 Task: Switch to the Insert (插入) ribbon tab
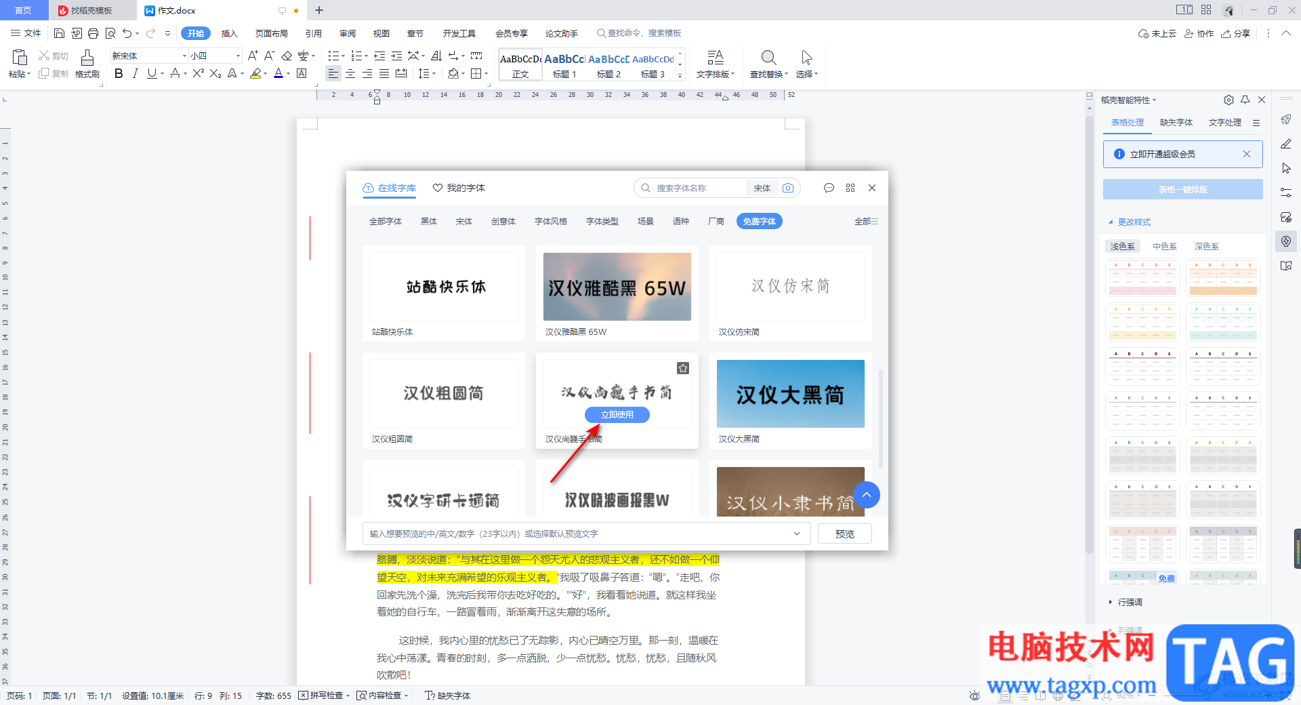(x=230, y=33)
